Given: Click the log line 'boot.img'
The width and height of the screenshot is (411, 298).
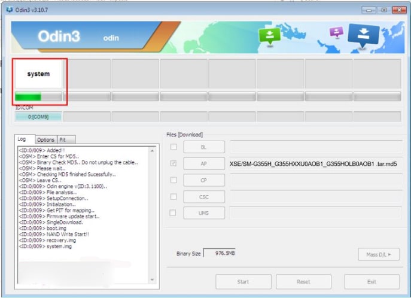Looking at the screenshot, I should click(42, 228).
